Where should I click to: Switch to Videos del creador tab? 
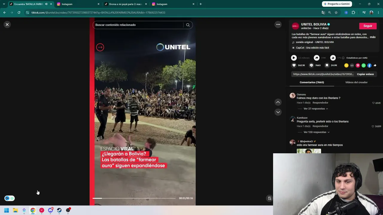coord(356,82)
